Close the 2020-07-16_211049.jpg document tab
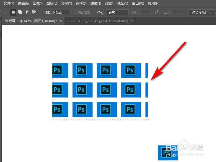This screenshot has height=162, width=216. 131,21
